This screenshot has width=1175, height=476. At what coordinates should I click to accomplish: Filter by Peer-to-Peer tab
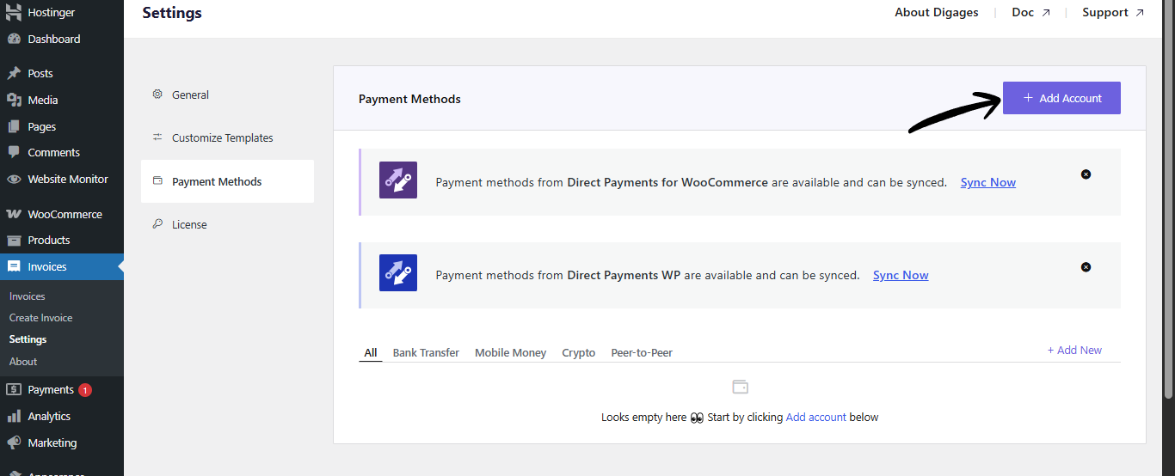click(642, 352)
